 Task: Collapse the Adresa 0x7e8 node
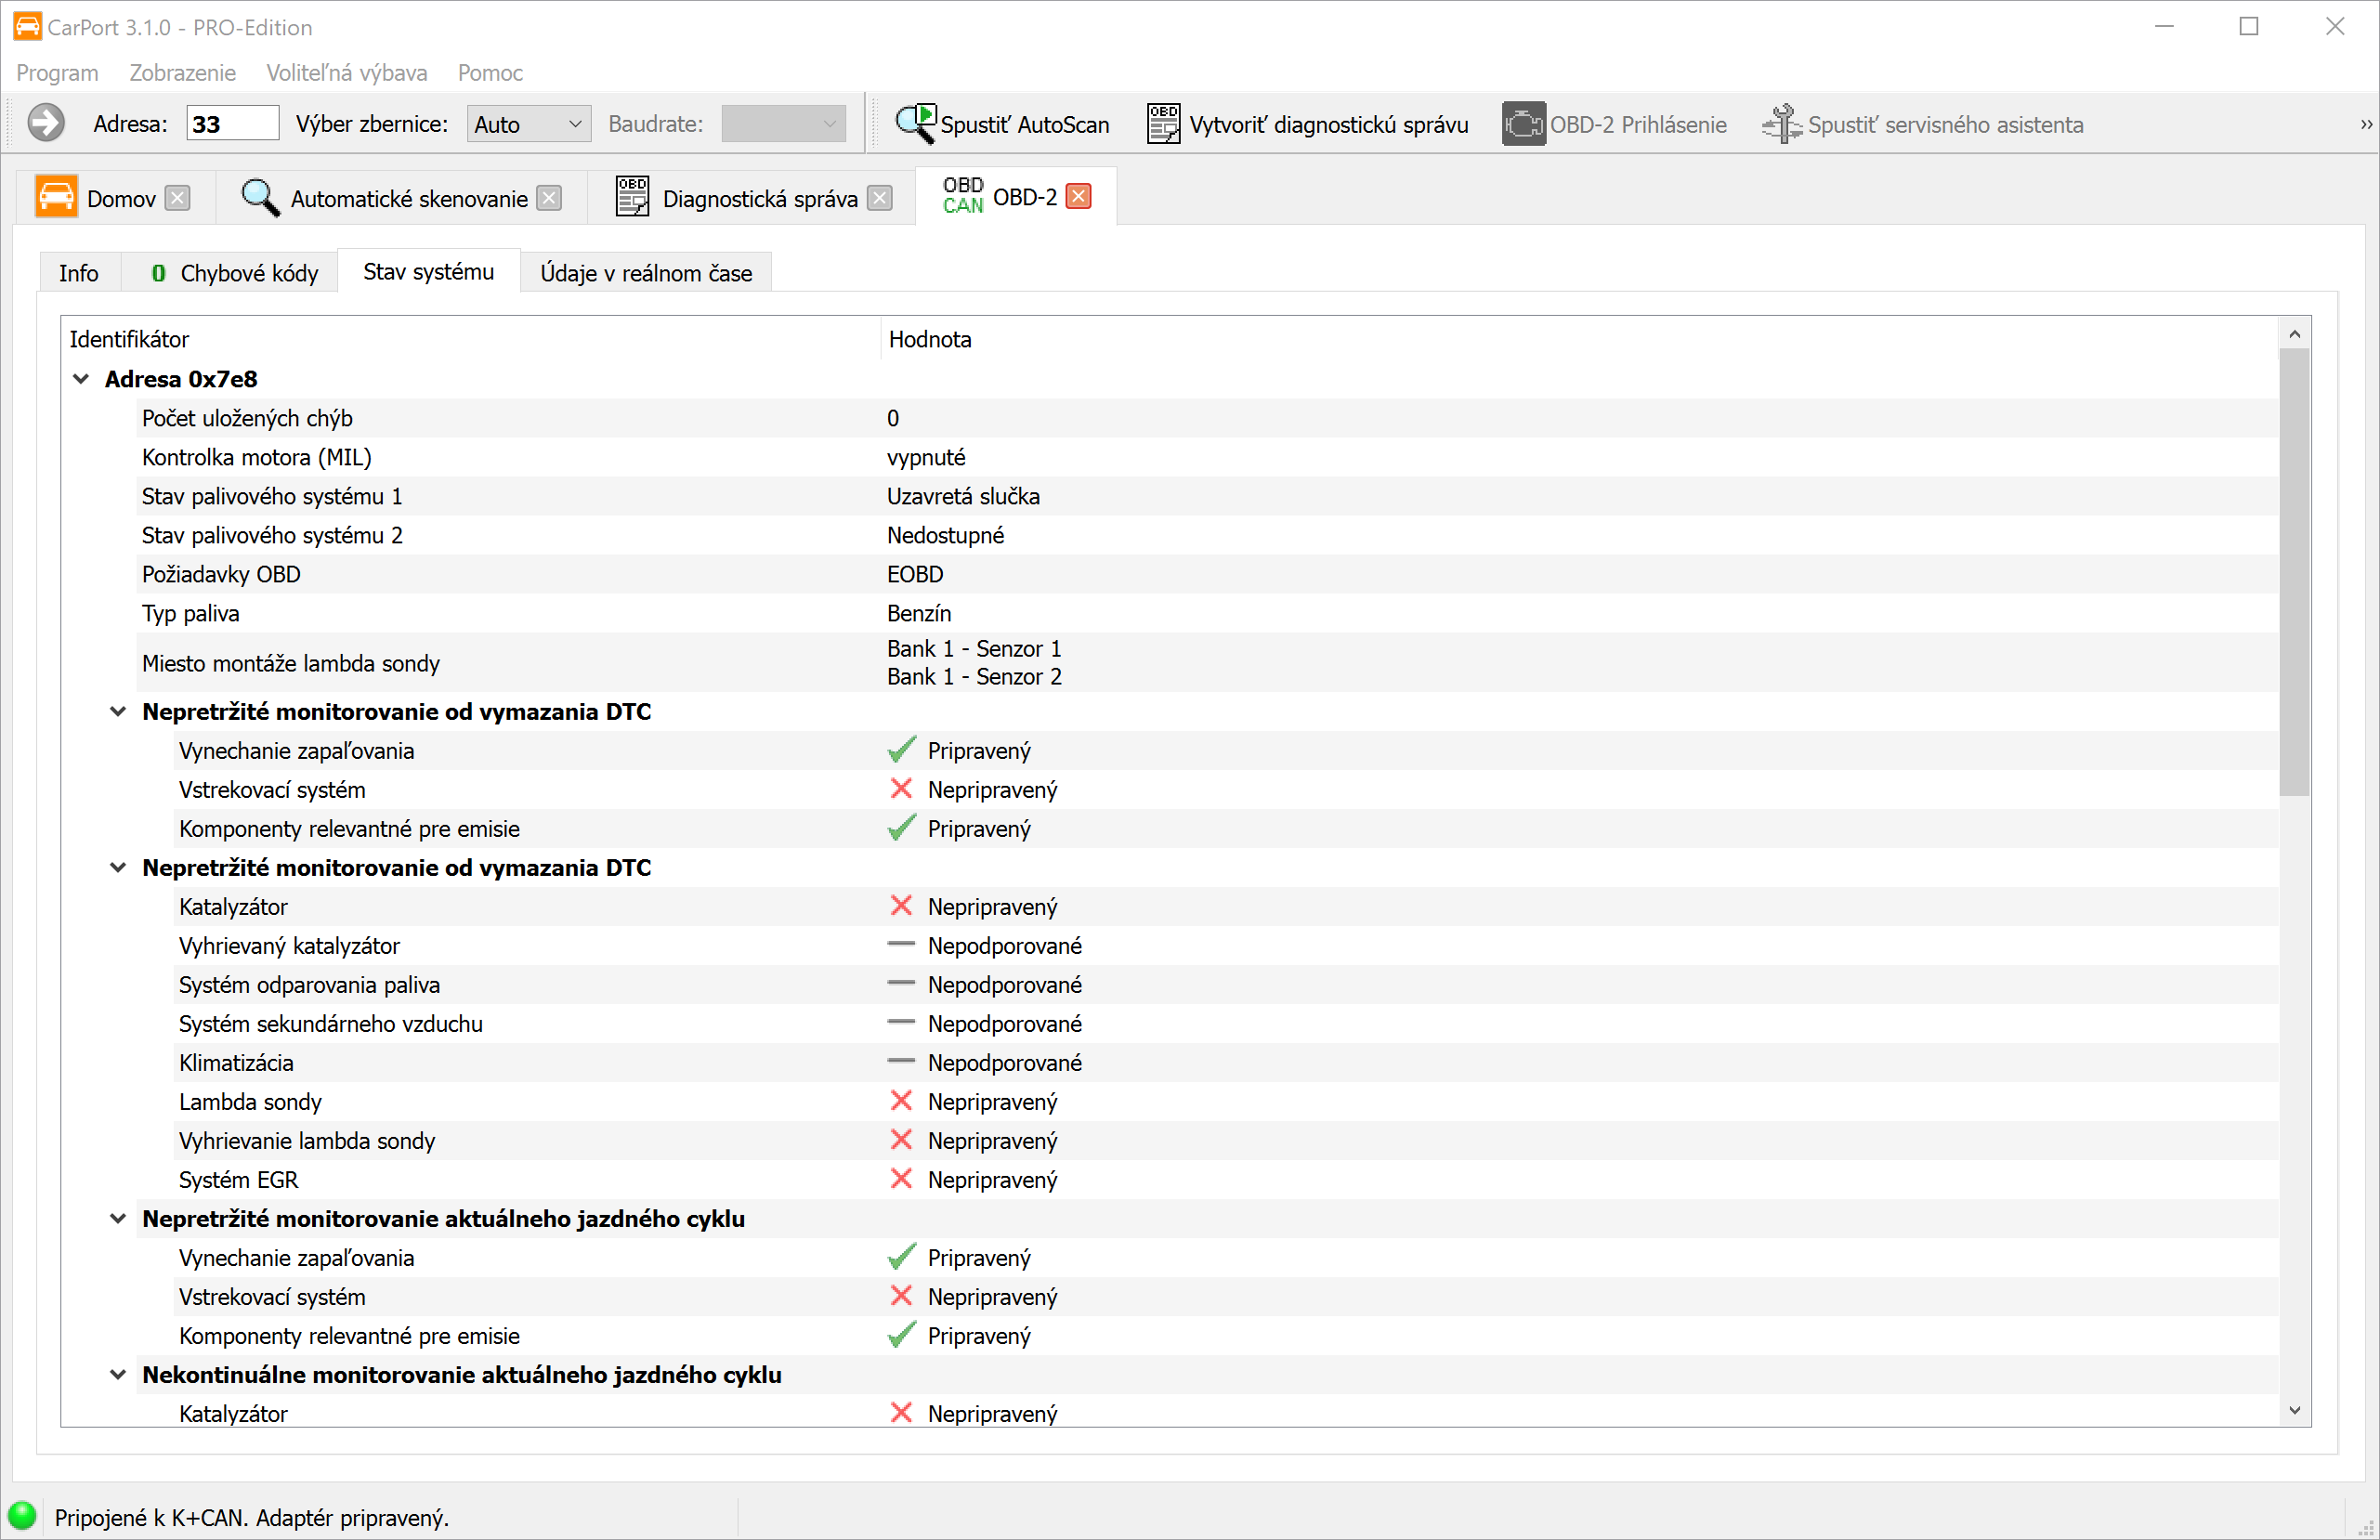click(x=82, y=379)
